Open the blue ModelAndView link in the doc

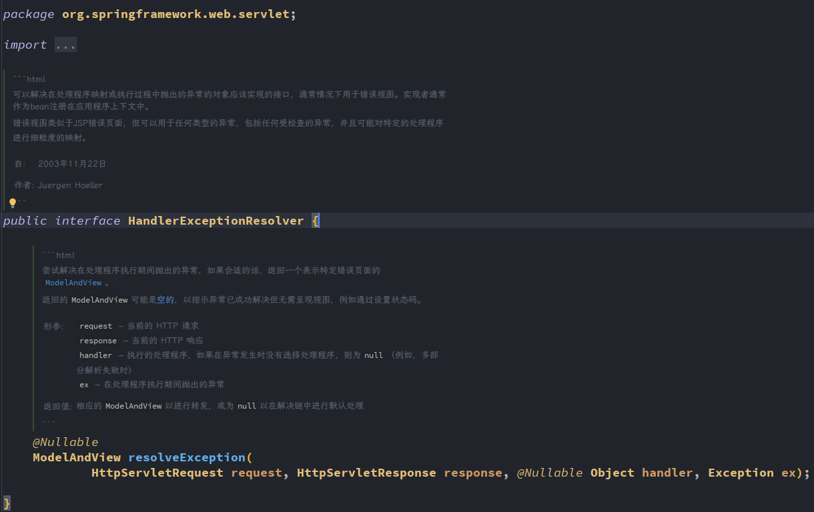73,283
